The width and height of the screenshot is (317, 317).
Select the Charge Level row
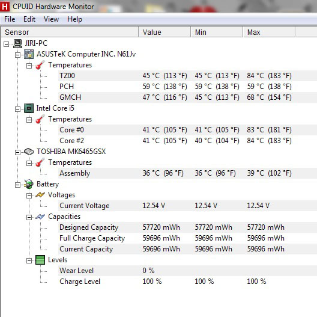coord(187,282)
